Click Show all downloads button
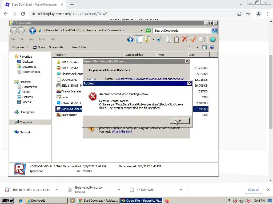 pos(254,190)
